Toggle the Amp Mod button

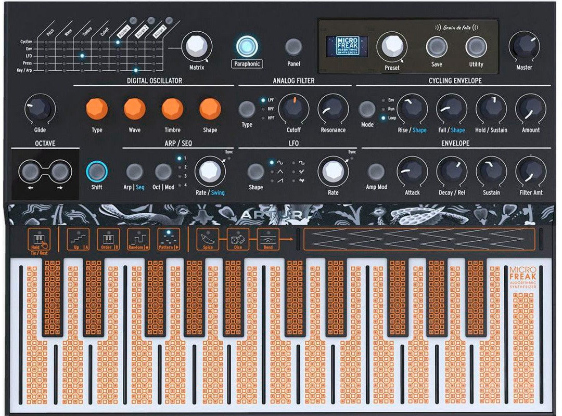(376, 171)
